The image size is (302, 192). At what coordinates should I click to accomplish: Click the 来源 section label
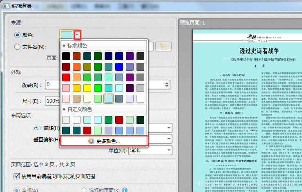tap(16, 23)
